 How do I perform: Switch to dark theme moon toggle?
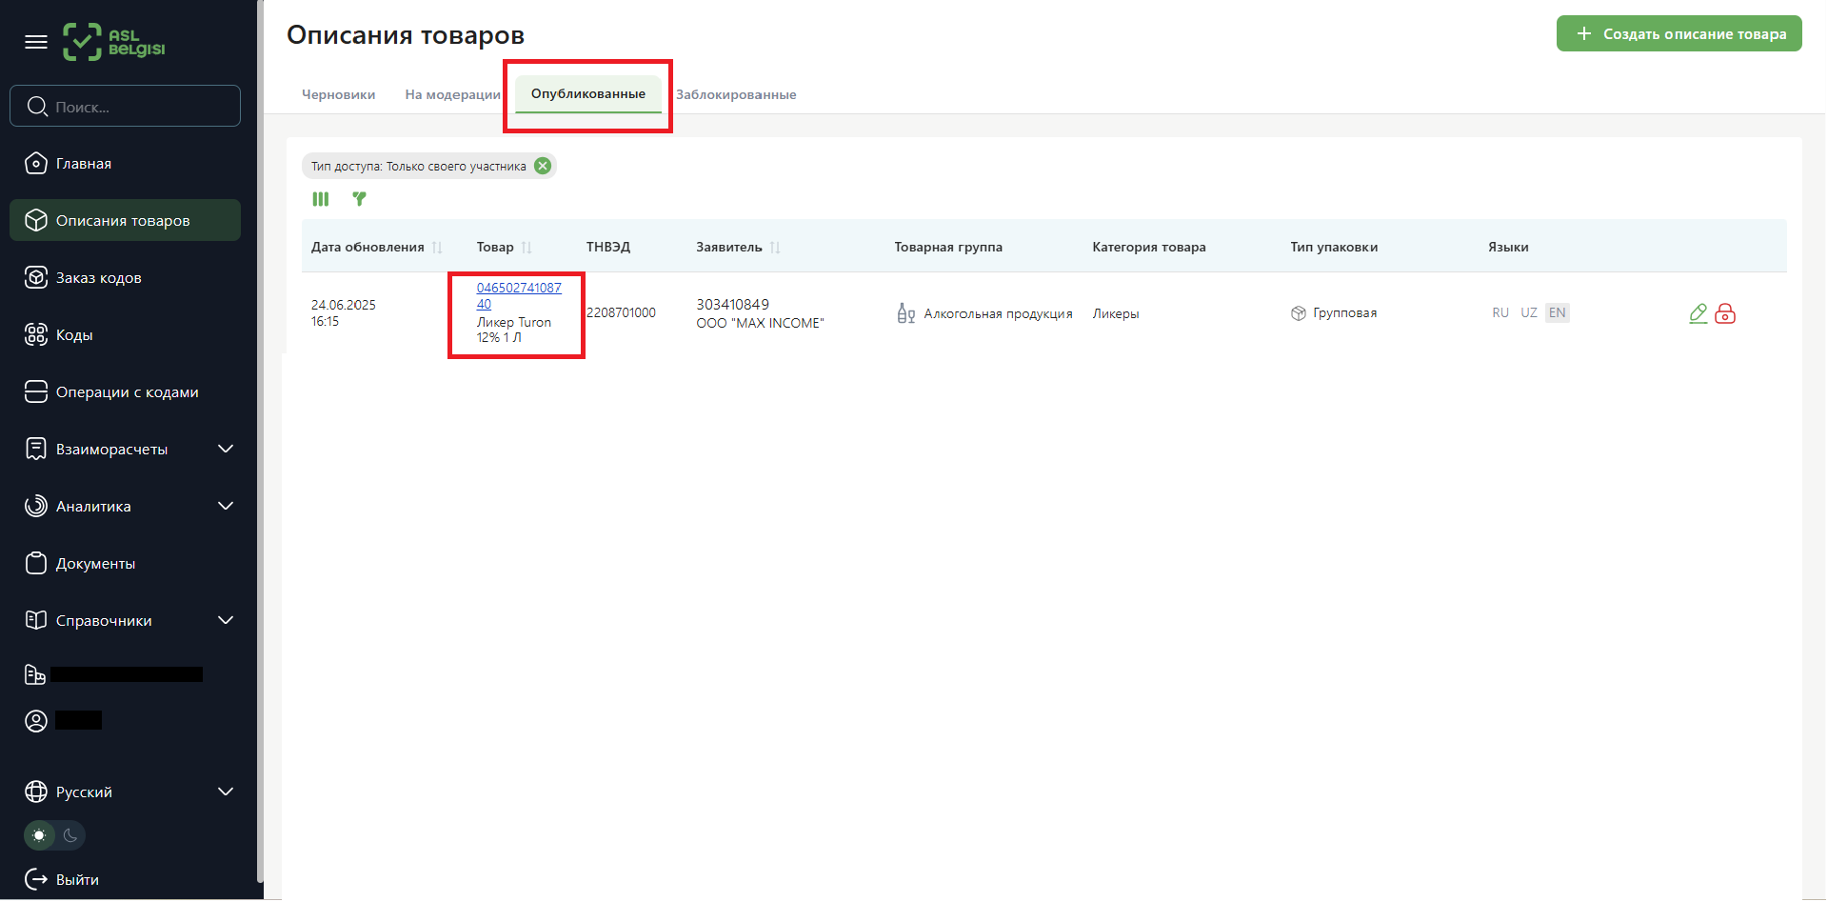70,835
